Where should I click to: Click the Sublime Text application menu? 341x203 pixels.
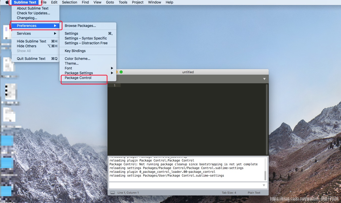coord(25,2)
